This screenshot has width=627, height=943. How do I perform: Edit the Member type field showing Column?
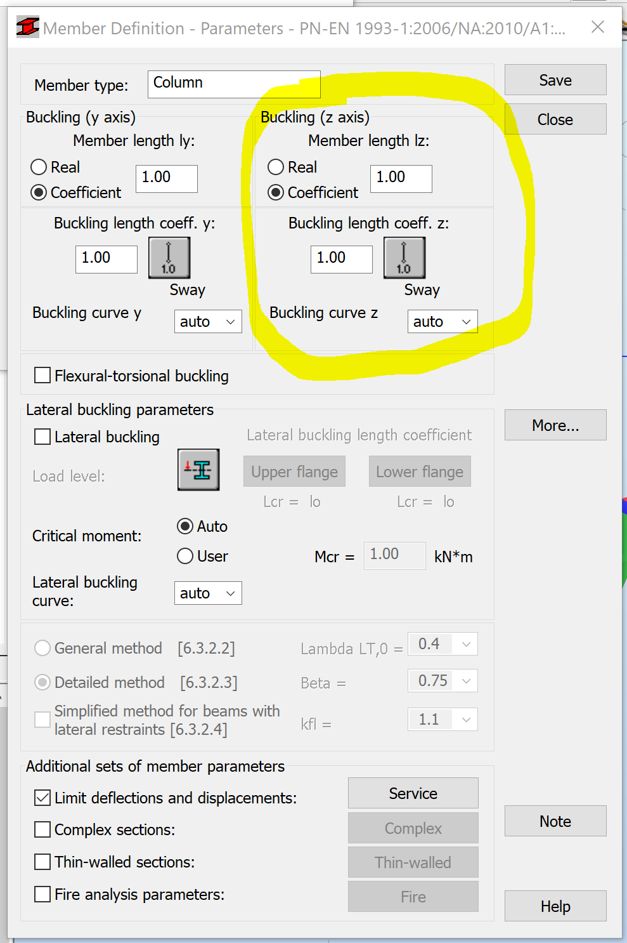pyautogui.click(x=234, y=83)
